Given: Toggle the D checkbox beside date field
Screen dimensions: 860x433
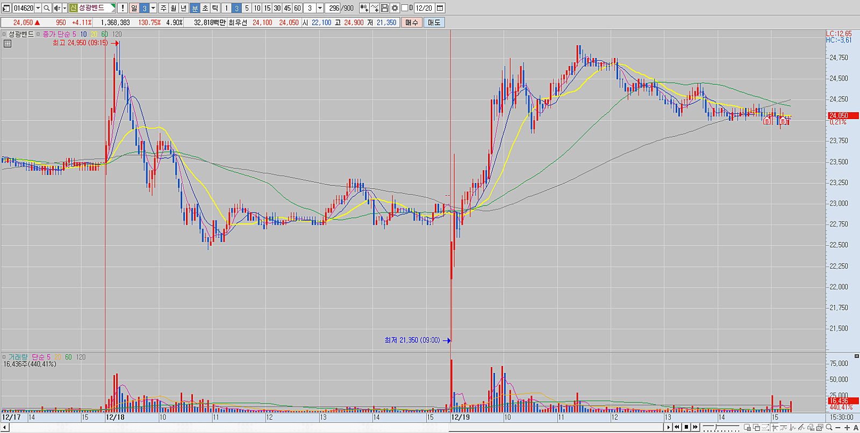Looking at the screenshot, I should 405,8.
